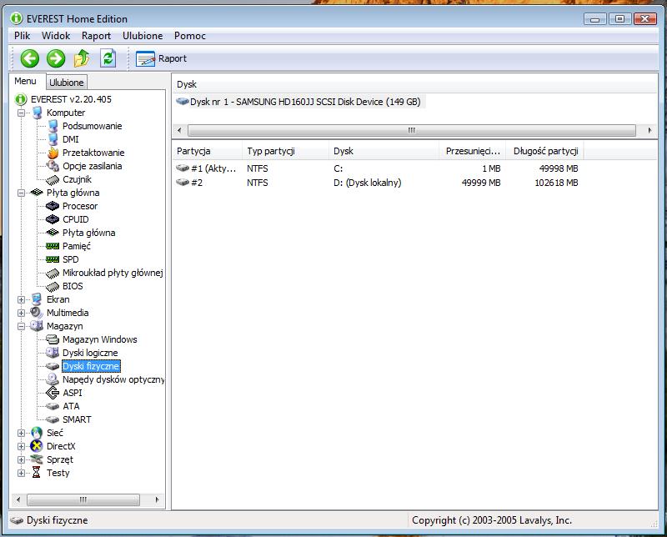Click the Przetaktowanie flame icon
The height and width of the screenshot is (537, 667).
click(53, 153)
